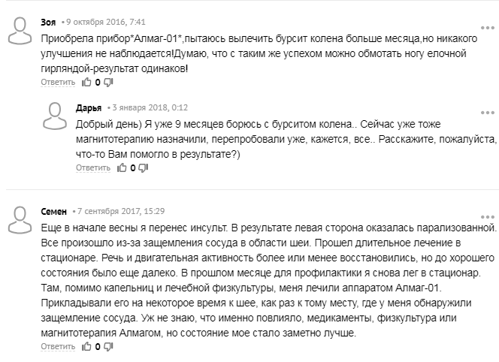Click Зоя's avatar icon

pos(19,31)
